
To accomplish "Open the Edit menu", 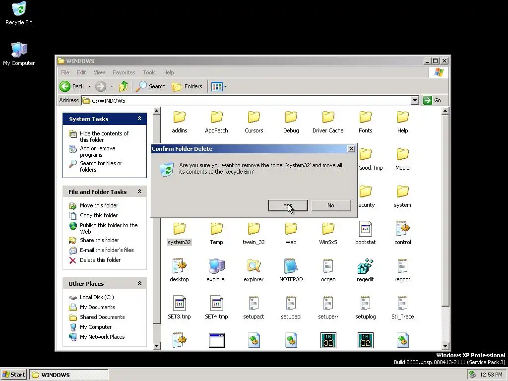I will pyautogui.click(x=81, y=72).
